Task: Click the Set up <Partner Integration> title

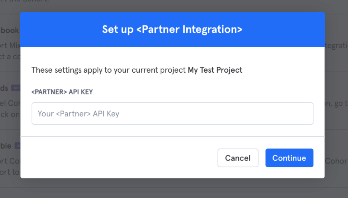Action: click(x=172, y=29)
